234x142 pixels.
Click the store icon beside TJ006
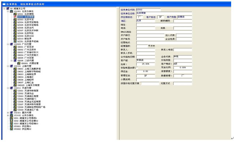coord(15,101)
